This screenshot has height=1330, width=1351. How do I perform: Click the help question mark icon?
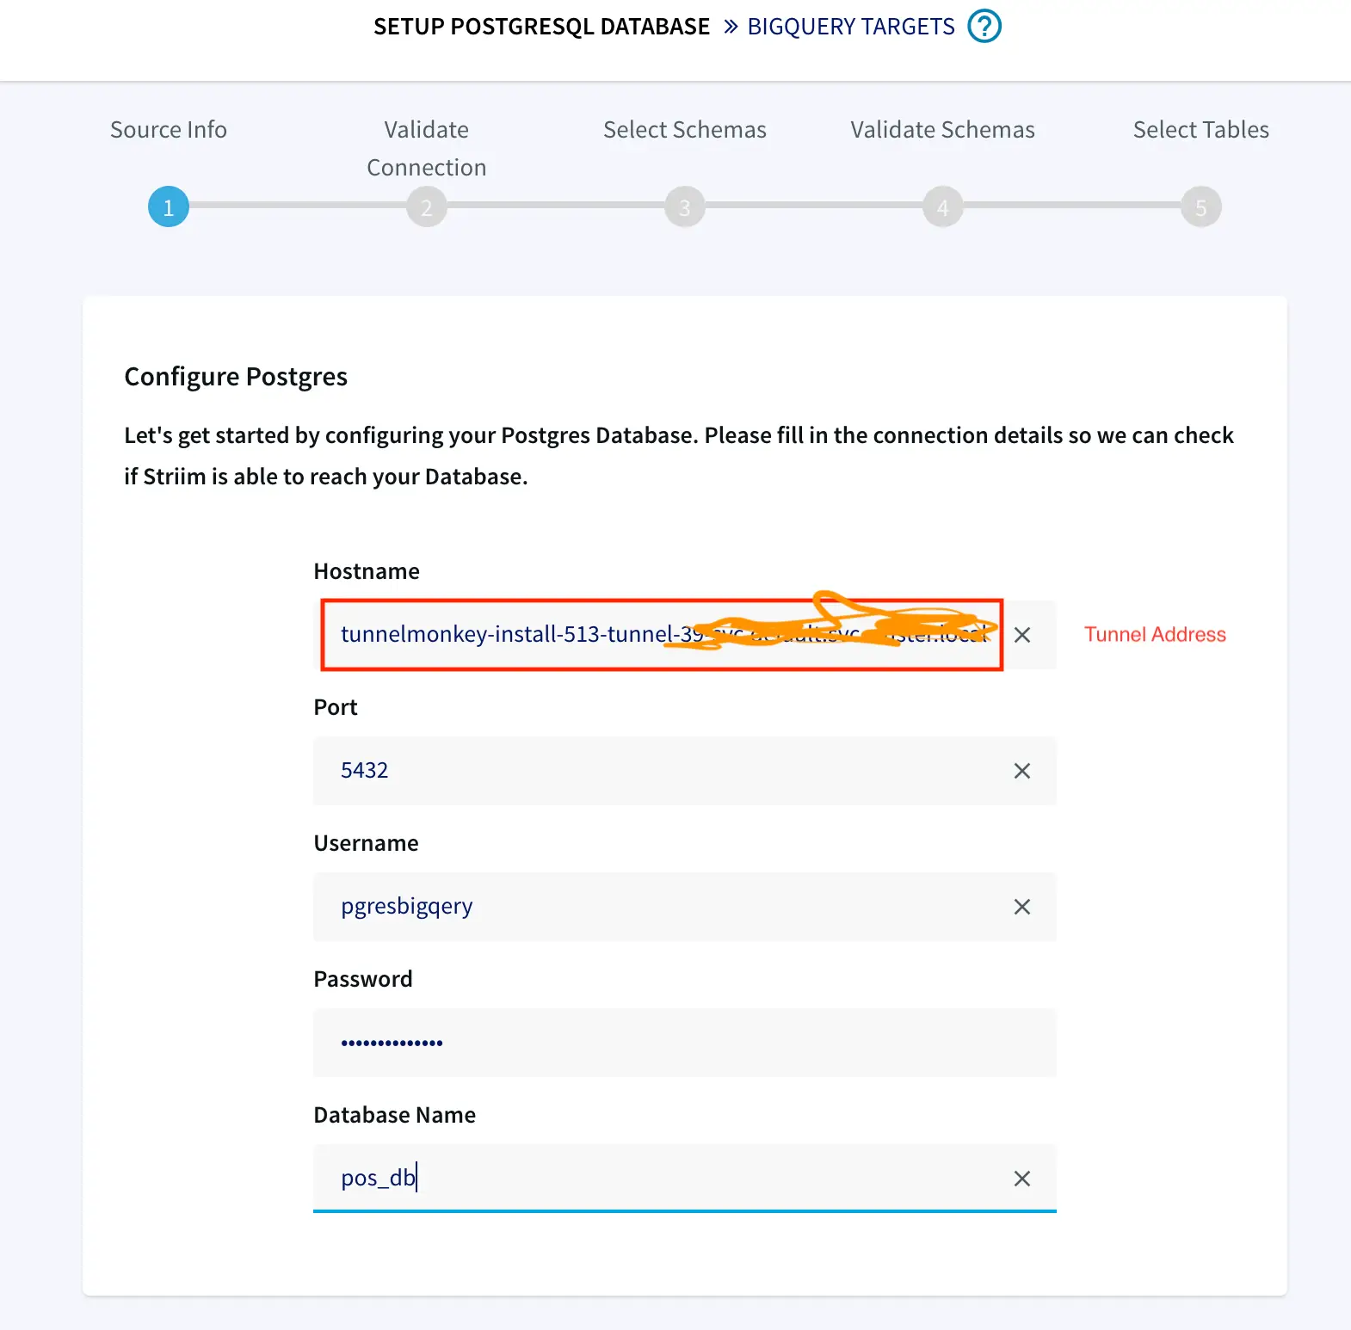[x=984, y=26]
